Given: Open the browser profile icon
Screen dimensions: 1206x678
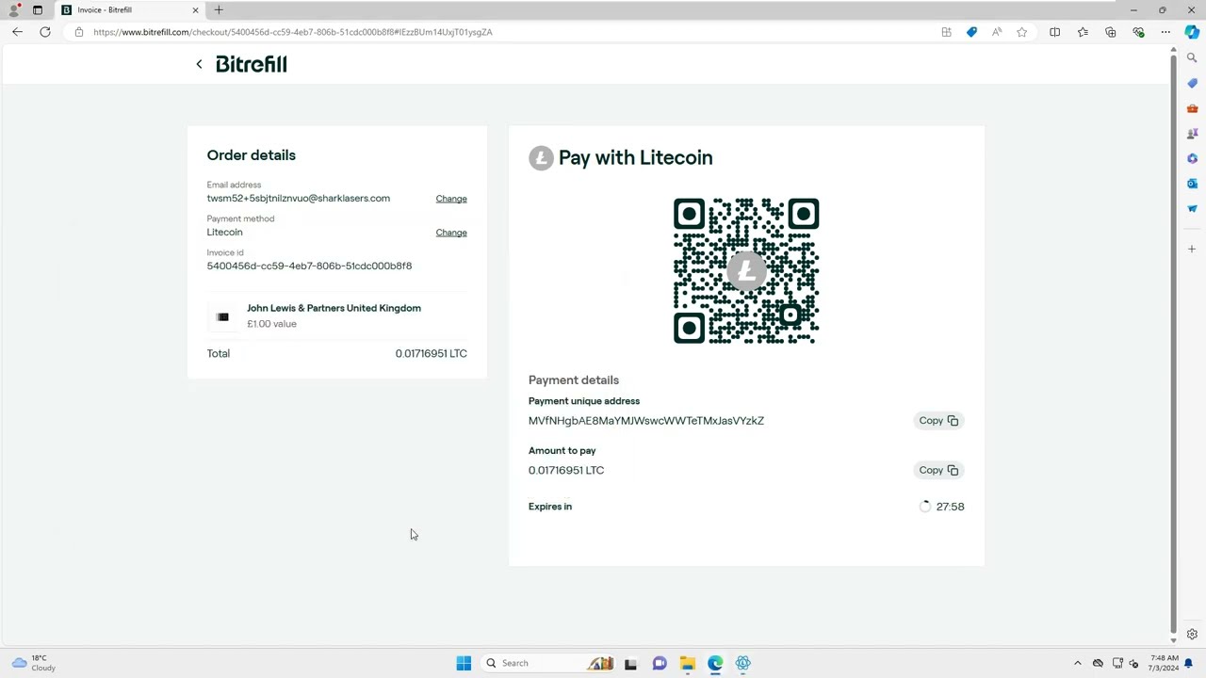Looking at the screenshot, I should [x=14, y=10].
